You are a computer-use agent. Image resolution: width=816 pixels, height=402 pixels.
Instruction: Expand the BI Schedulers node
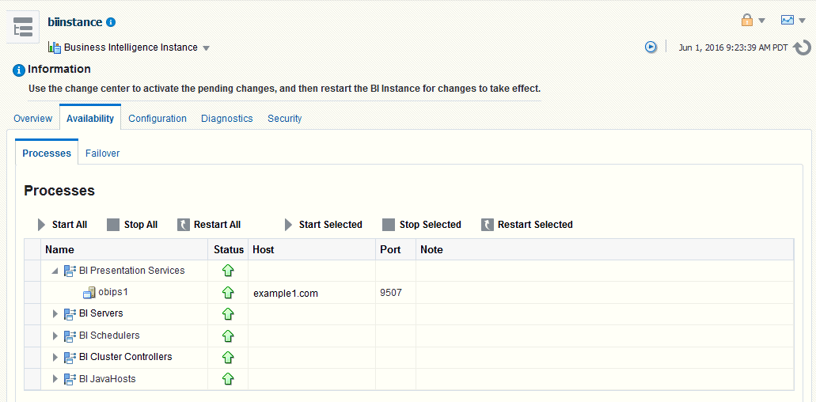coord(55,336)
